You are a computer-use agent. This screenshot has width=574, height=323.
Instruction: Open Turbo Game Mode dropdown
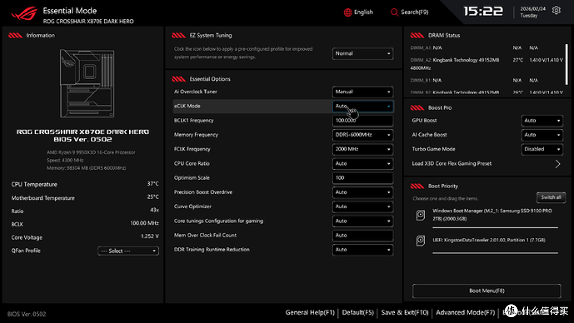542,149
